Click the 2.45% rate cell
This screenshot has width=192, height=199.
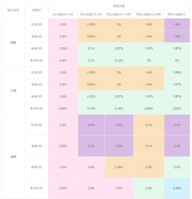point(63,108)
